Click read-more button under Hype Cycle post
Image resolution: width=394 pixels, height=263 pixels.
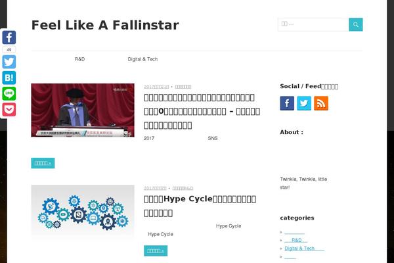(156, 251)
